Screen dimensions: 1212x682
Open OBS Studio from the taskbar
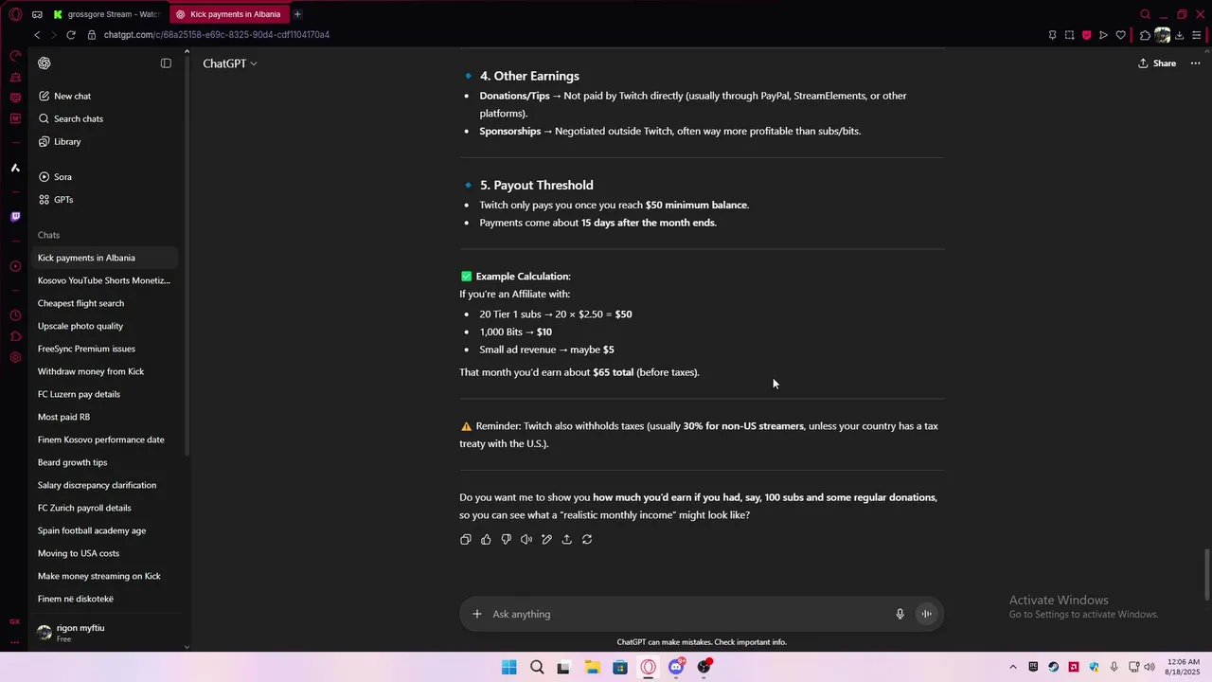[x=704, y=667]
